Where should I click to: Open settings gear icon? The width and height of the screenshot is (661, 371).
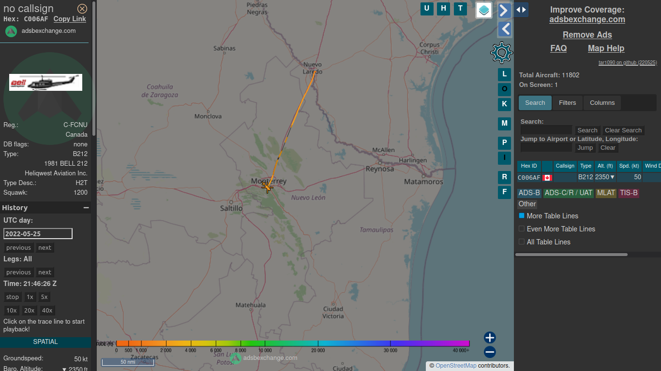[501, 52]
